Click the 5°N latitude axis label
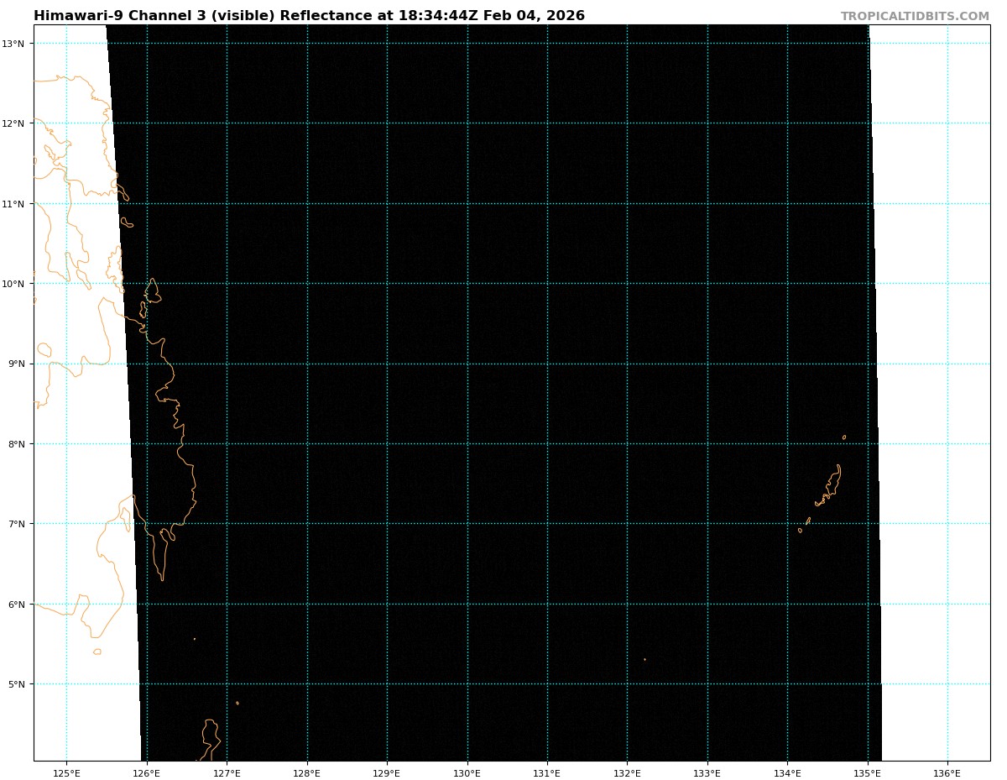 [18, 684]
